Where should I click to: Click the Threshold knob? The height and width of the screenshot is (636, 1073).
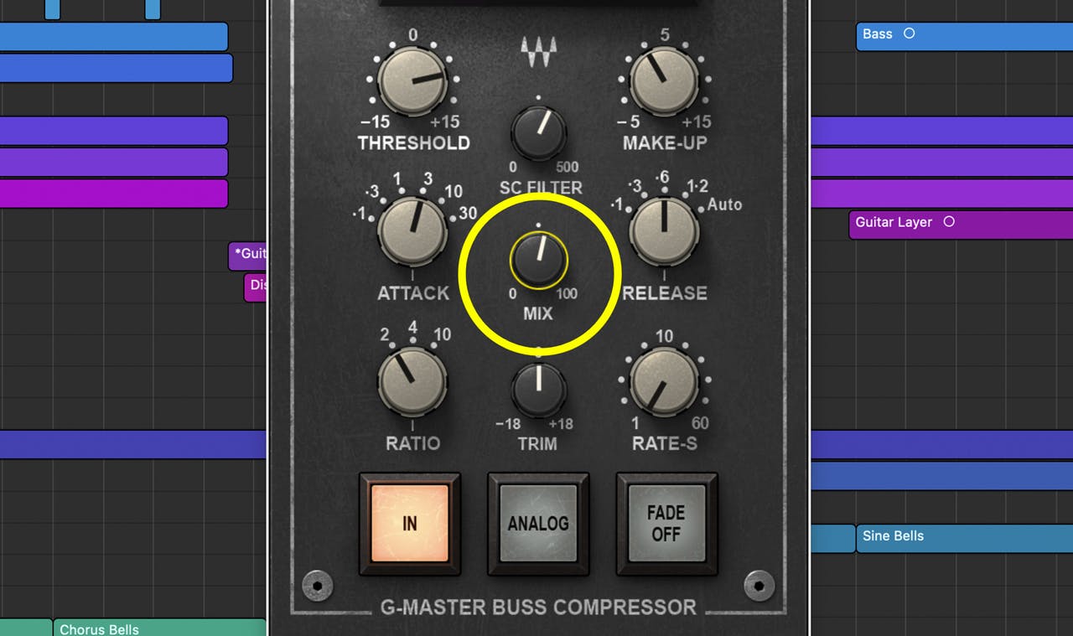(x=412, y=81)
